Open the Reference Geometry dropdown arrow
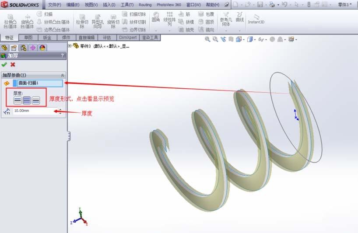This screenshot has width=358, height=233. [x=226, y=31]
